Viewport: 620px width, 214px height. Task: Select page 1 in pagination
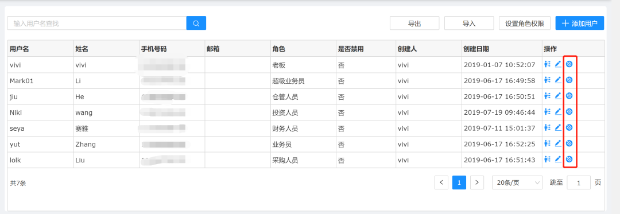[459, 182]
